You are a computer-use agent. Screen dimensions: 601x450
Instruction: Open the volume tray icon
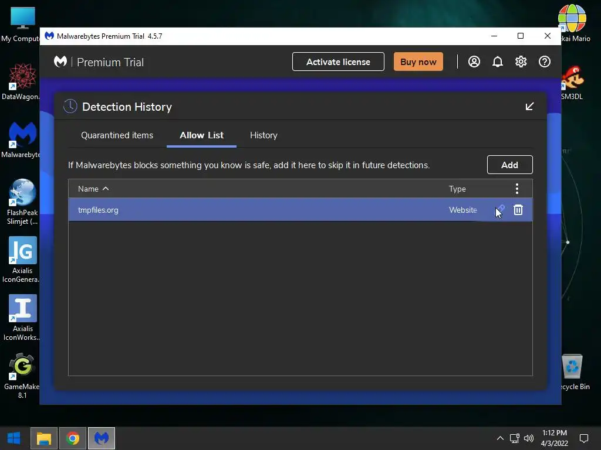pos(529,438)
